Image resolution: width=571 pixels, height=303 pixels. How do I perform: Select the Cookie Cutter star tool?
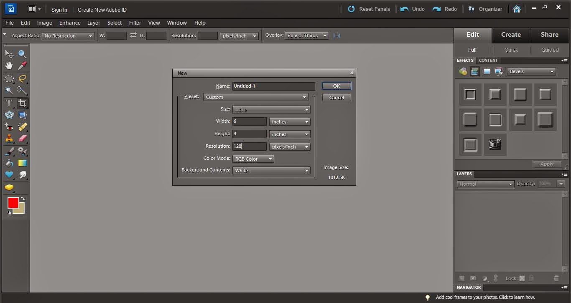tap(9, 115)
